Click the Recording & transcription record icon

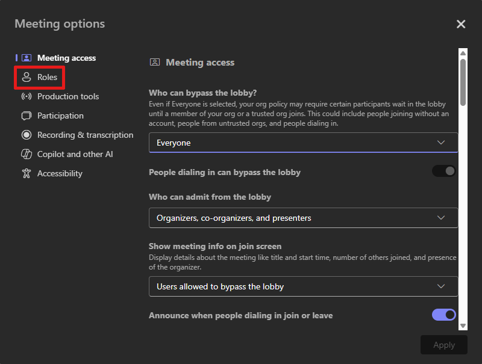27,135
